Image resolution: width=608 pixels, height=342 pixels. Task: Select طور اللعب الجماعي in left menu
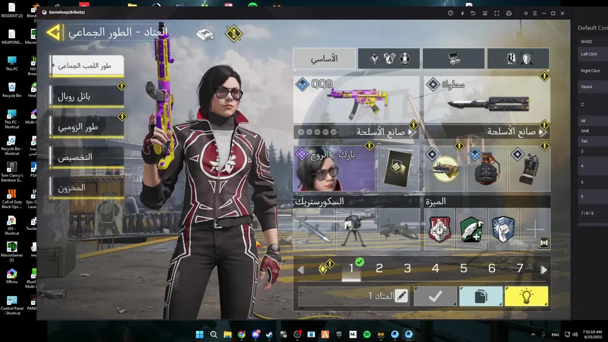87,66
